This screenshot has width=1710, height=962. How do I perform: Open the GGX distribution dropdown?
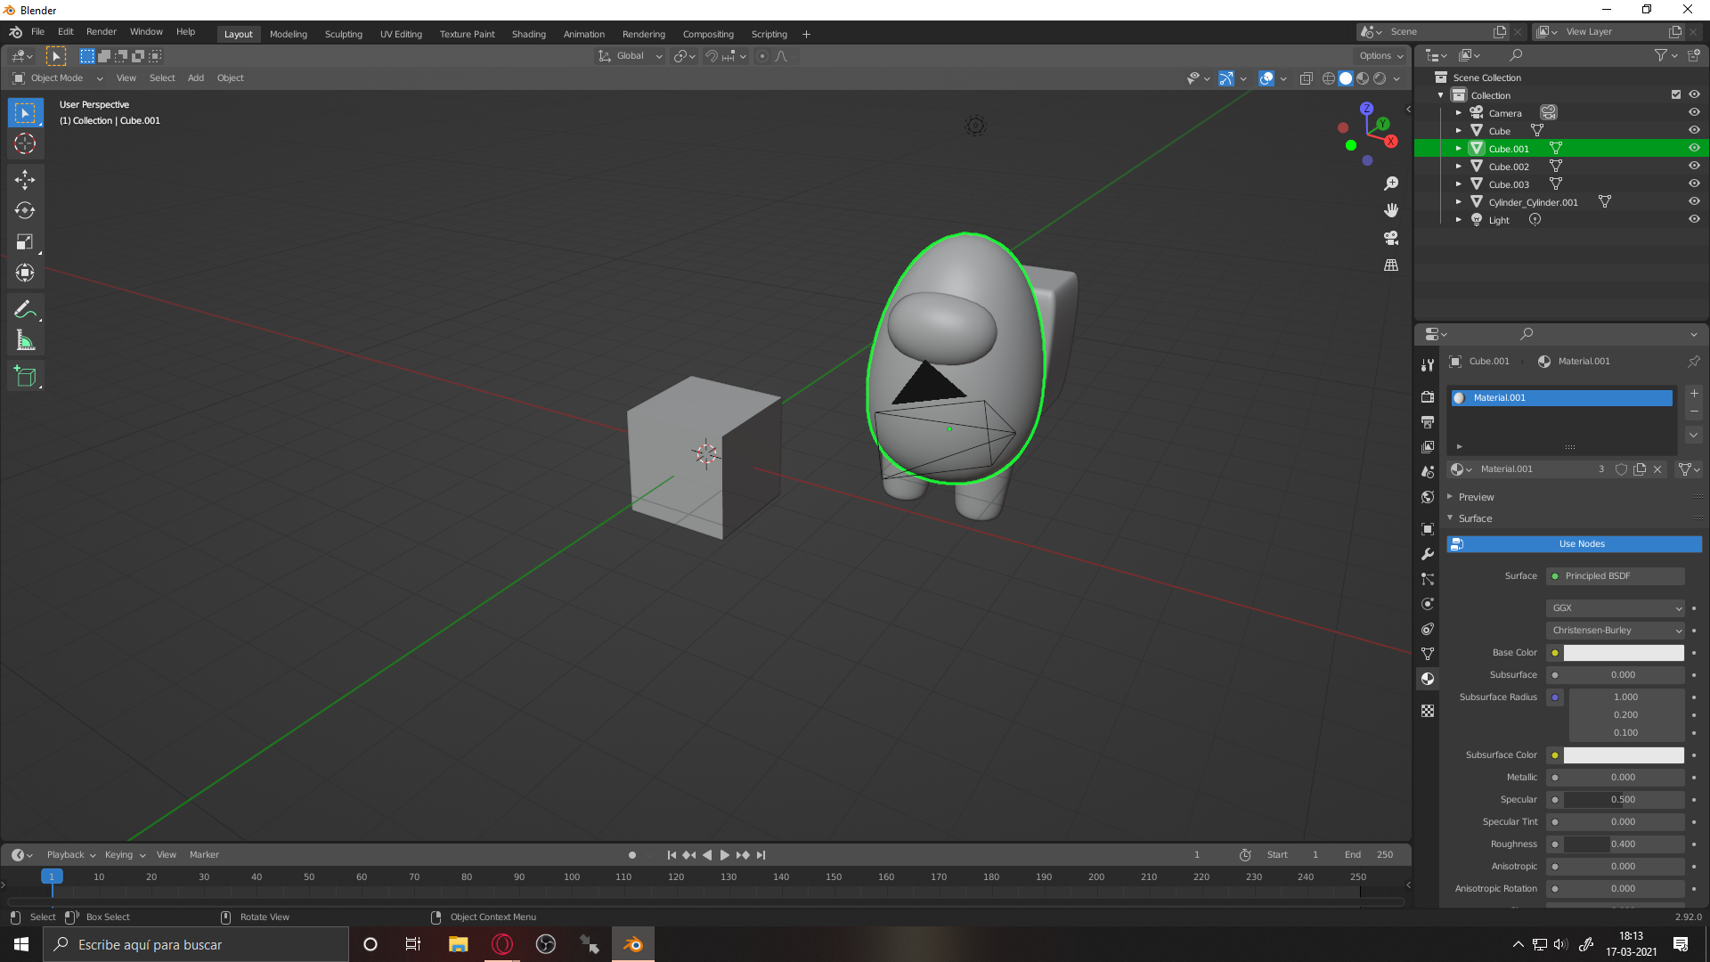tap(1616, 607)
